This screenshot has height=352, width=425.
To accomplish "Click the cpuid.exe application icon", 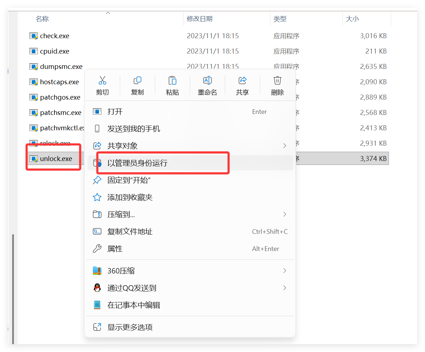I will [33, 51].
